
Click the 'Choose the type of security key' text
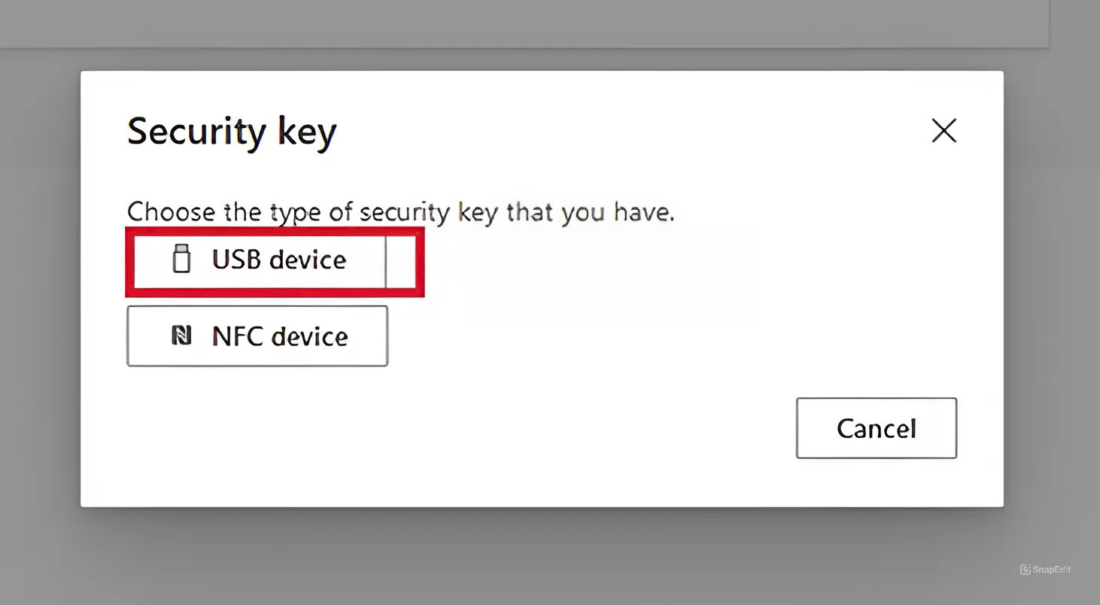pos(401,212)
